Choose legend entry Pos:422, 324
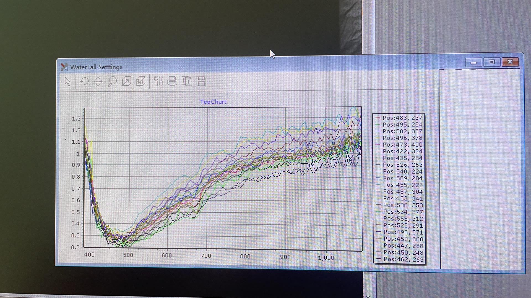The image size is (531, 298). 402,151
